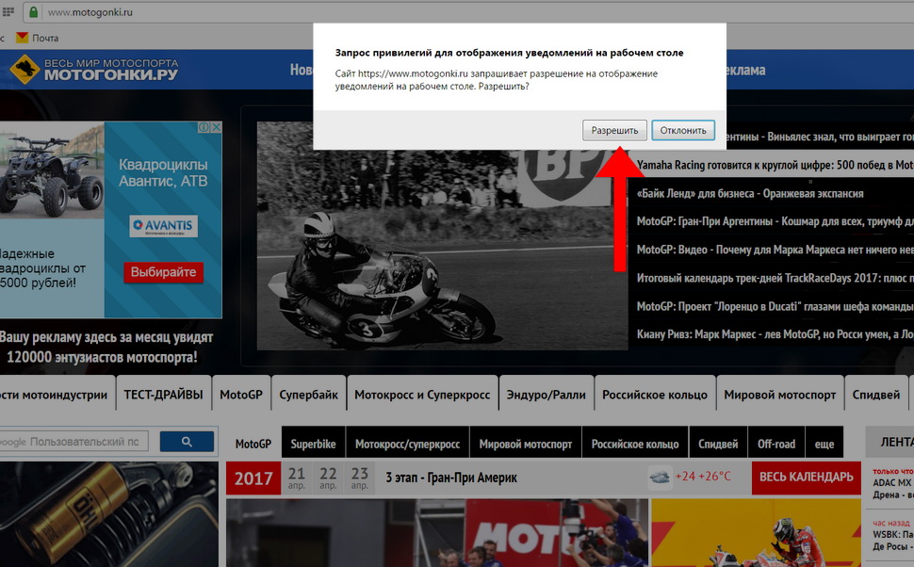The image size is (914, 567).
Task: Click the ad text about 120000 энтузиастов мотоспорта
Action: 106,348
